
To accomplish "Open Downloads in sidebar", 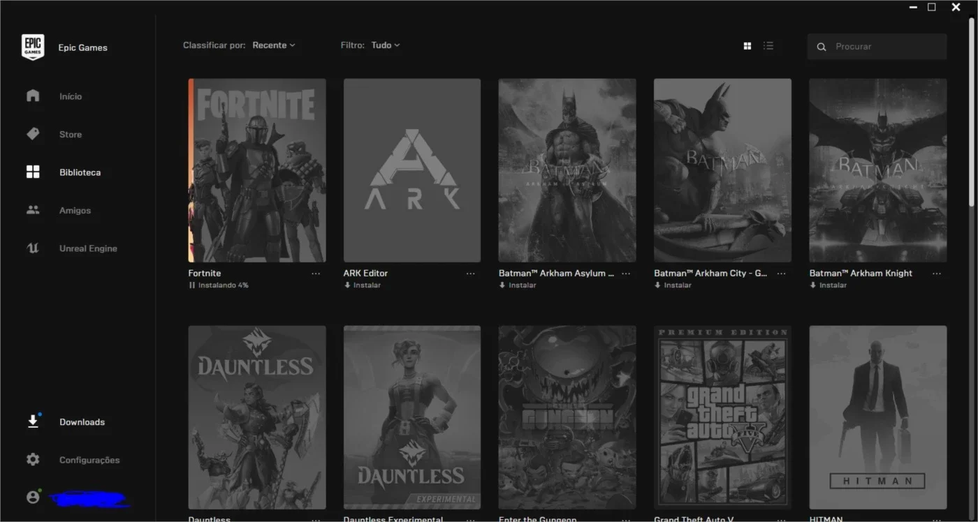I will point(82,422).
